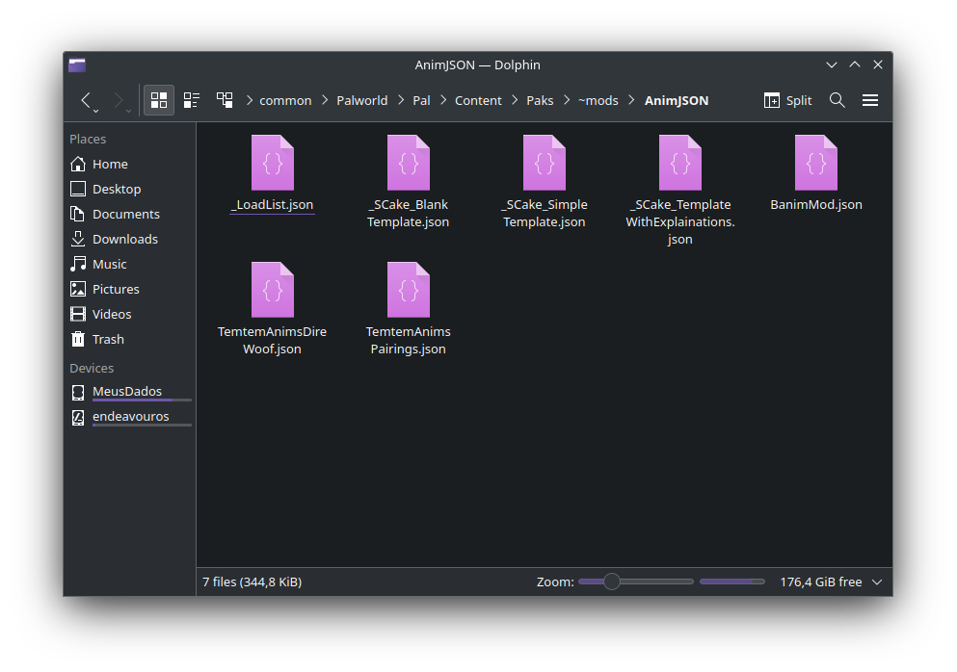Open the back history dropdown arrow
The width and height of the screenshot is (957, 672).
point(95,111)
